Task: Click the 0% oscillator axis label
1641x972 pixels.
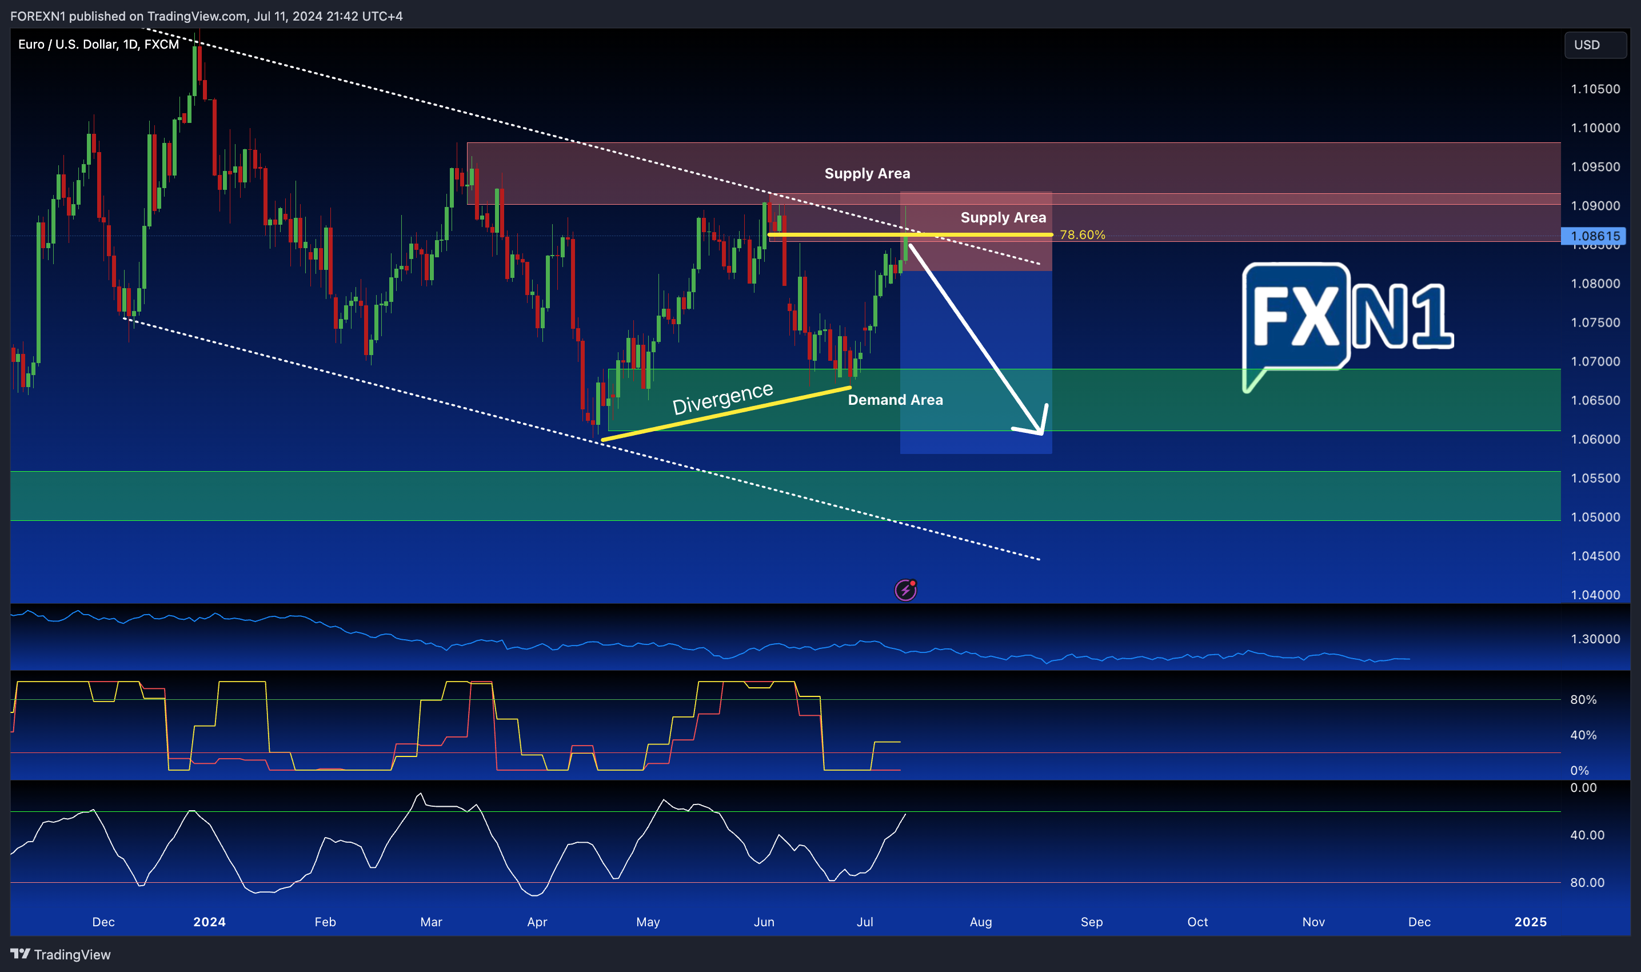Action: point(1579,770)
